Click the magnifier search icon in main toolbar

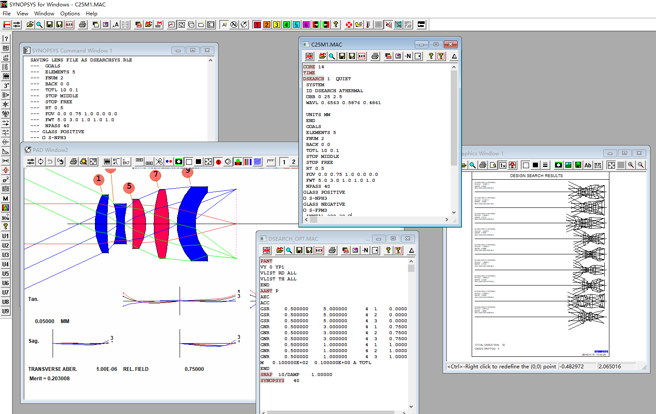click(x=39, y=25)
